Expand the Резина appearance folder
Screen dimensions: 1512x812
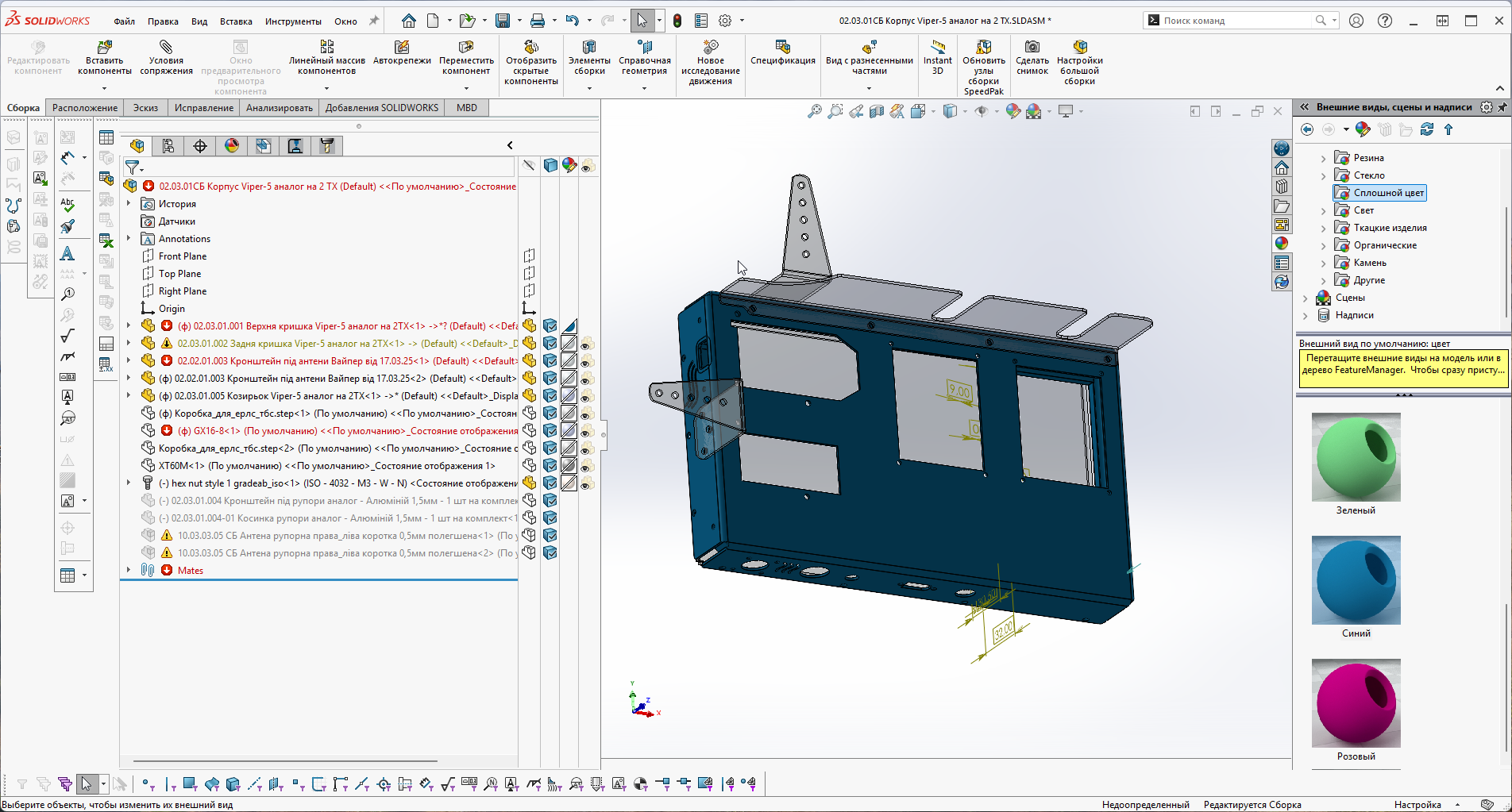(1323, 158)
